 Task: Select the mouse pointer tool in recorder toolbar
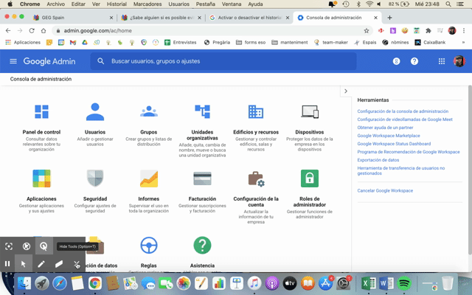tap(24, 264)
